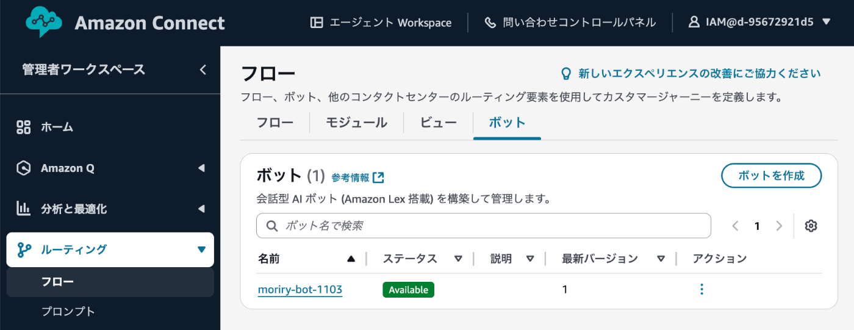
Task: Click the 分析と最適化 chart icon
Action: tap(23, 209)
